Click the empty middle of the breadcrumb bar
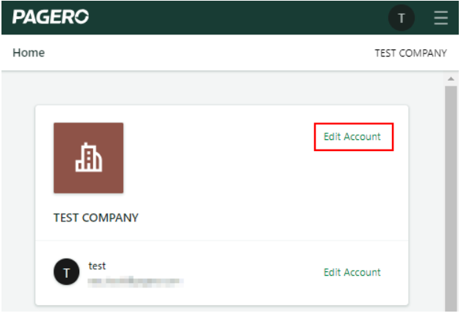The width and height of the screenshot is (461, 316). pos(206,53)
